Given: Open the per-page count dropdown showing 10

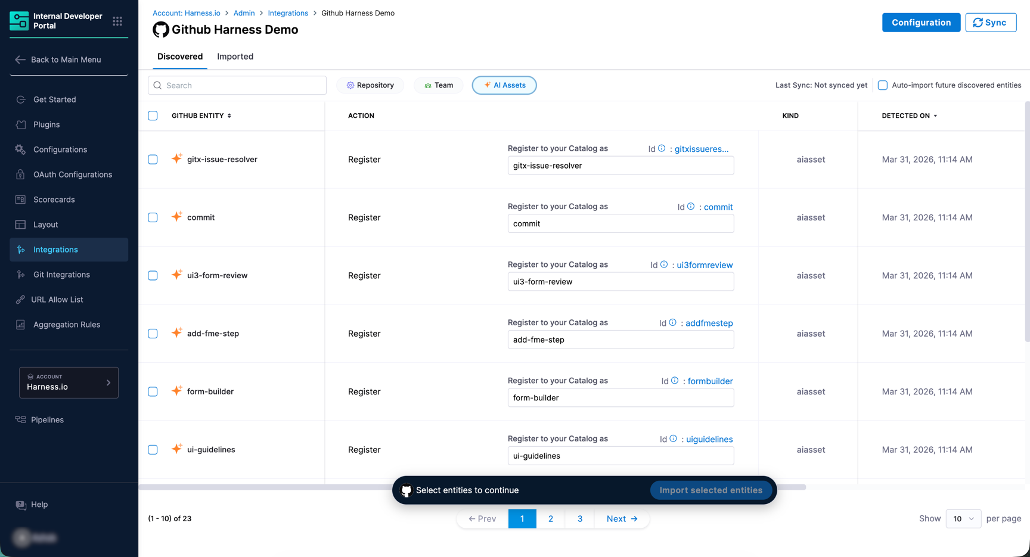Looking at the screenshot, I should coord(963,519).
